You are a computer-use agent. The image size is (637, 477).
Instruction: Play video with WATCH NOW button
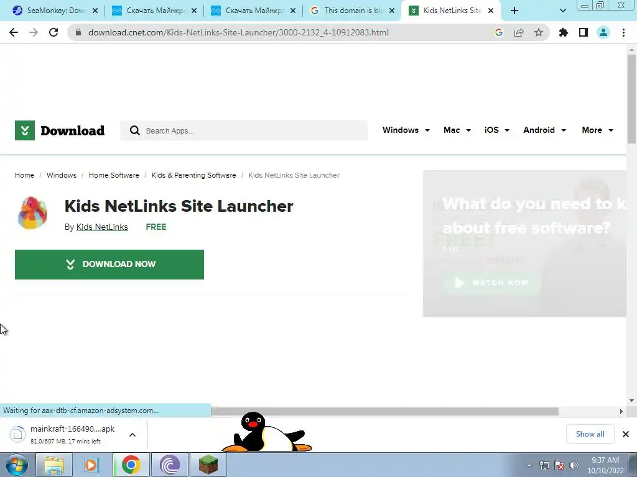(x=492, y=283)
